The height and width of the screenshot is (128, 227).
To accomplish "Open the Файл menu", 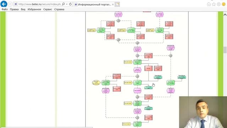I will pos(5,9).
